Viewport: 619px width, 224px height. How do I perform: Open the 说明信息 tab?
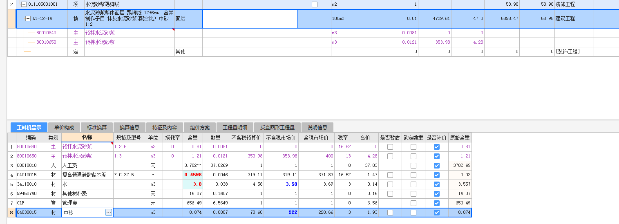[x=317, y=127]
